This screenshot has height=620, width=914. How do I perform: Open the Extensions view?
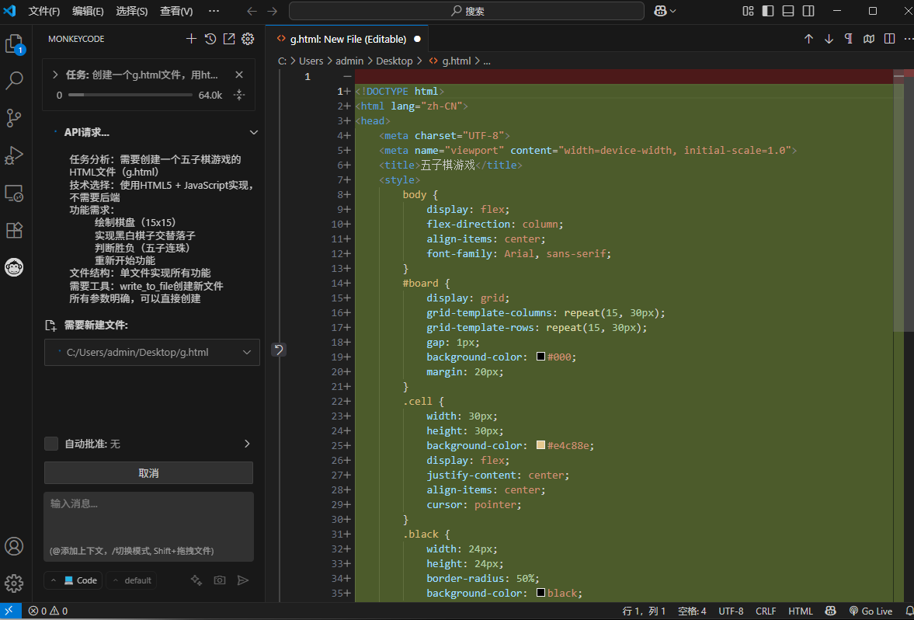(14, 230)
